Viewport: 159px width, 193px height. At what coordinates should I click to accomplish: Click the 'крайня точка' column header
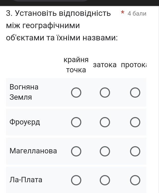point(76,65)
